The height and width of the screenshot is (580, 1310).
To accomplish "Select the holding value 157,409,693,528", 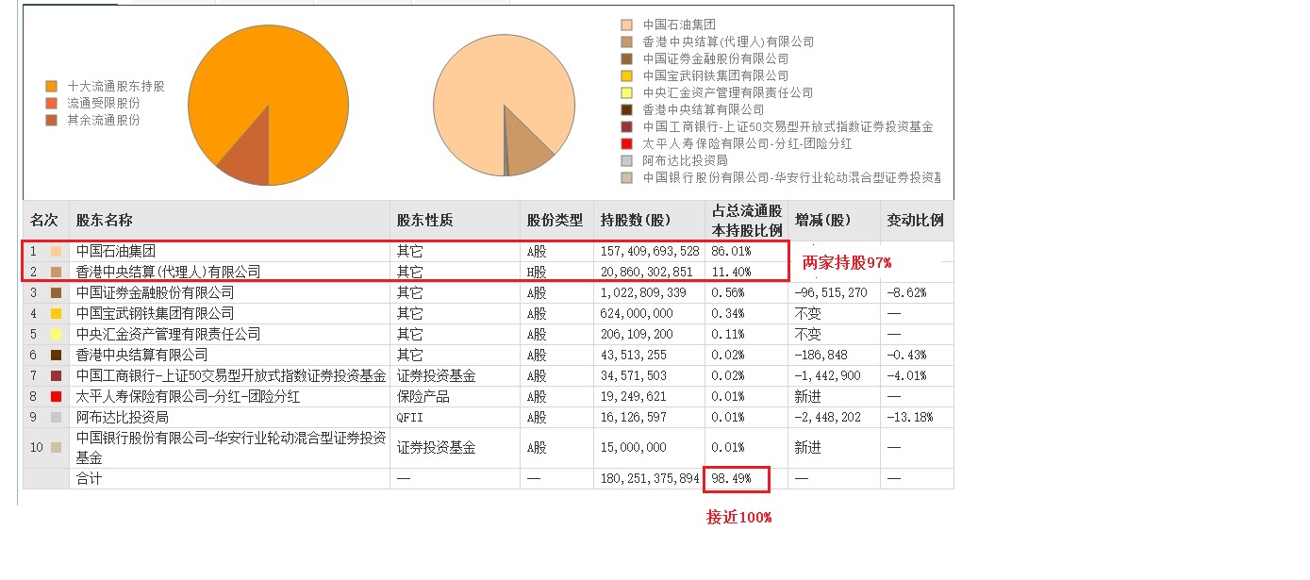I will [650, 252].
